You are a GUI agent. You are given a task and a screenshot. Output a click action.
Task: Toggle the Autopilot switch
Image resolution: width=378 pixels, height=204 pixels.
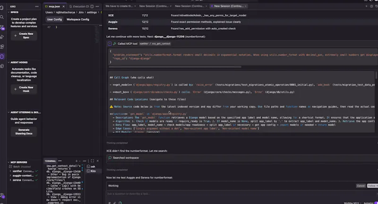(x=376, y=203)
